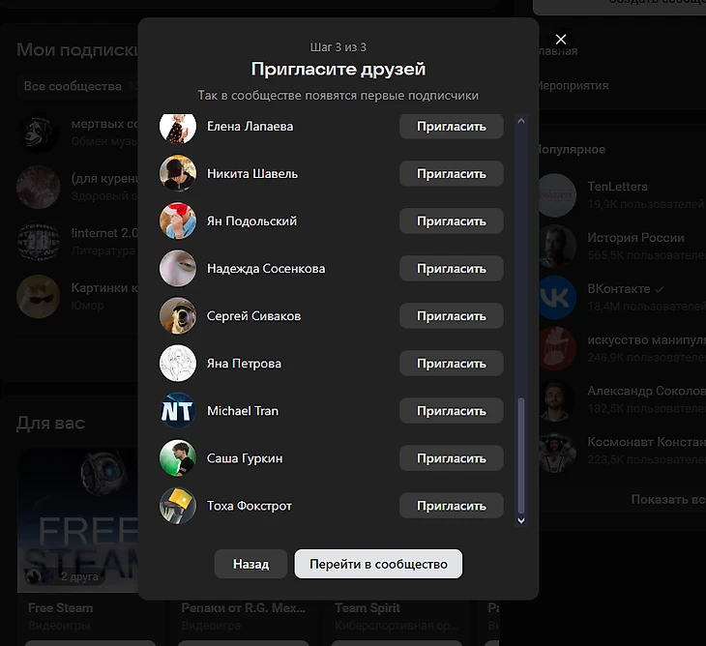
Task: Click the friends list scrollbar thumb
Action: tap(521, 455)
